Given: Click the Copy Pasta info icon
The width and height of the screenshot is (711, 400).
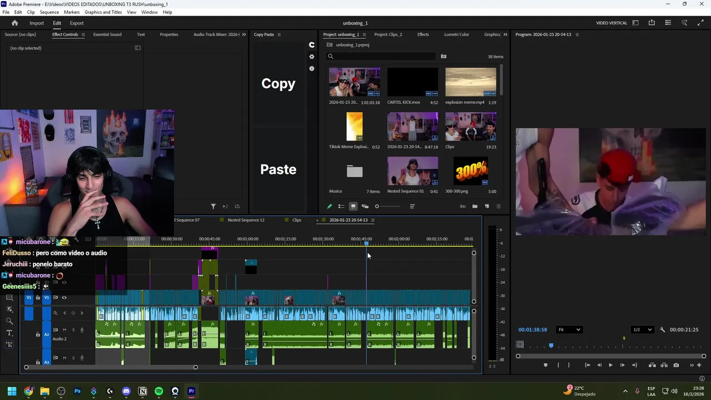Looking at the screenshot, I should tap(312, 68).
